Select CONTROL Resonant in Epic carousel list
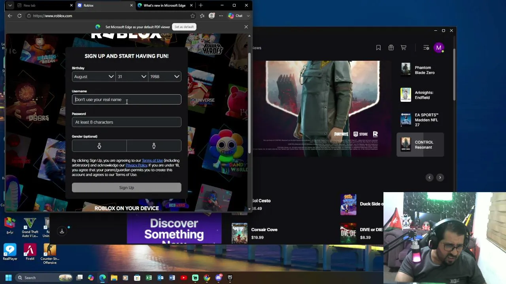 click(420, 145)
